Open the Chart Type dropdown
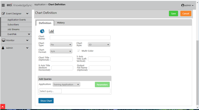 [61, 45]
